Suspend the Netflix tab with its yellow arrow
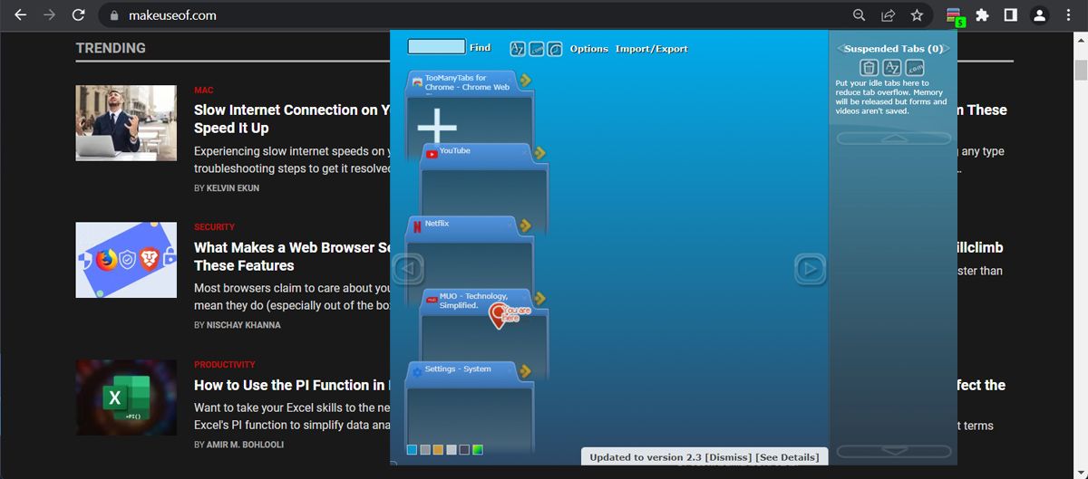The height and width of the screenshot is (479, 1088). tap(525, 225)
